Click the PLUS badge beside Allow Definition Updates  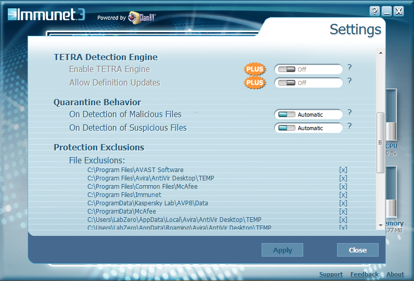click(x=255, y=82)
